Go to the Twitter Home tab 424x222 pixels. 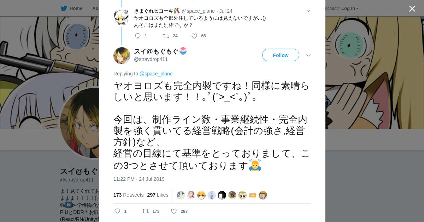coord(71,8)
